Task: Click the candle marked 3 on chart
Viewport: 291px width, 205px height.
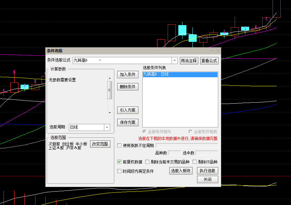Action: click(245, 29)
